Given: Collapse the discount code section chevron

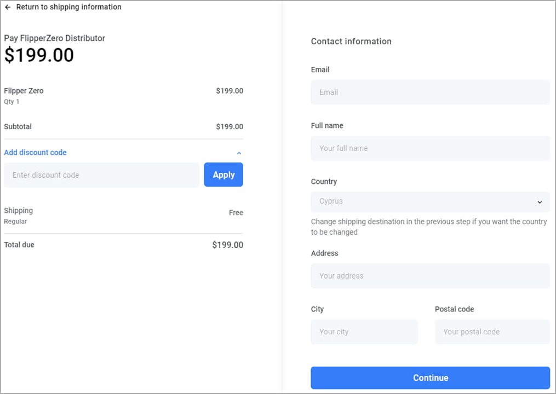Looking at the screenshot, I should 239,153.
